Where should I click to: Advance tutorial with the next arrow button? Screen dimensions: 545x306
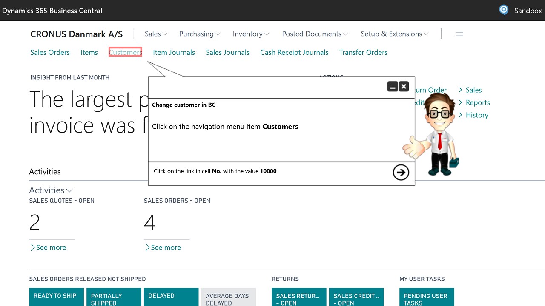coord(401,172)
